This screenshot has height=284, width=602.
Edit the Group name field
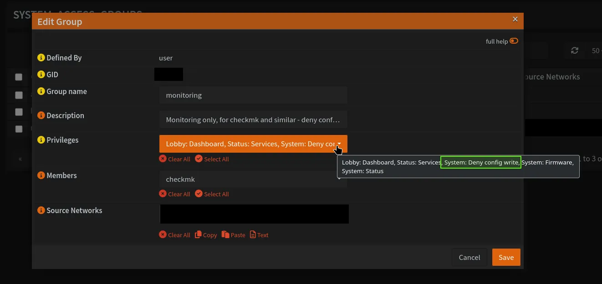click(253, 95)
